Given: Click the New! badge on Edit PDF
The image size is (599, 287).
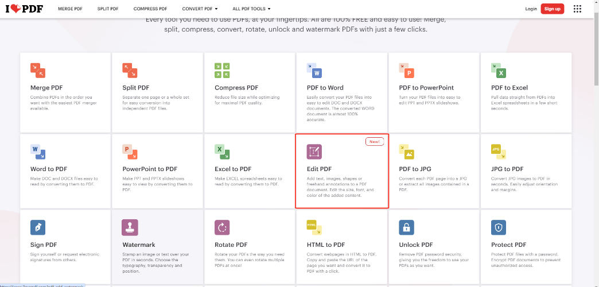Looking at the screenshot, I should click(x=374, y=142).
